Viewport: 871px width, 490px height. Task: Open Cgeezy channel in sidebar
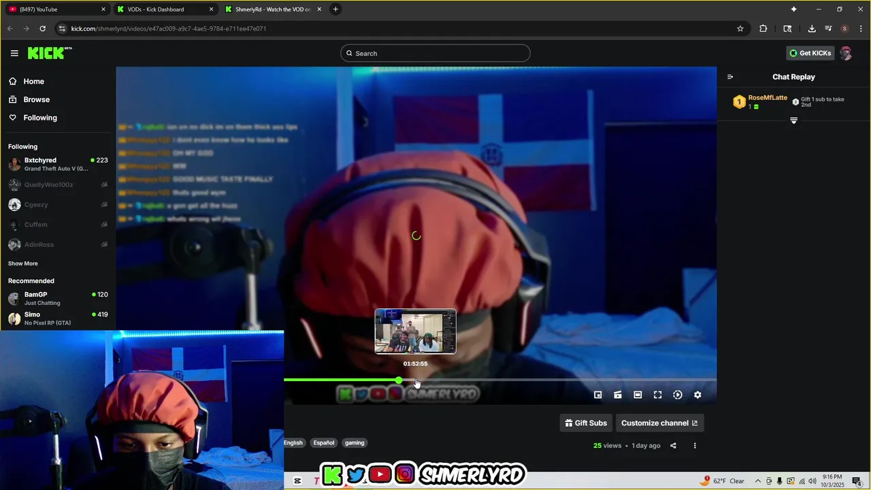point(58,204)
